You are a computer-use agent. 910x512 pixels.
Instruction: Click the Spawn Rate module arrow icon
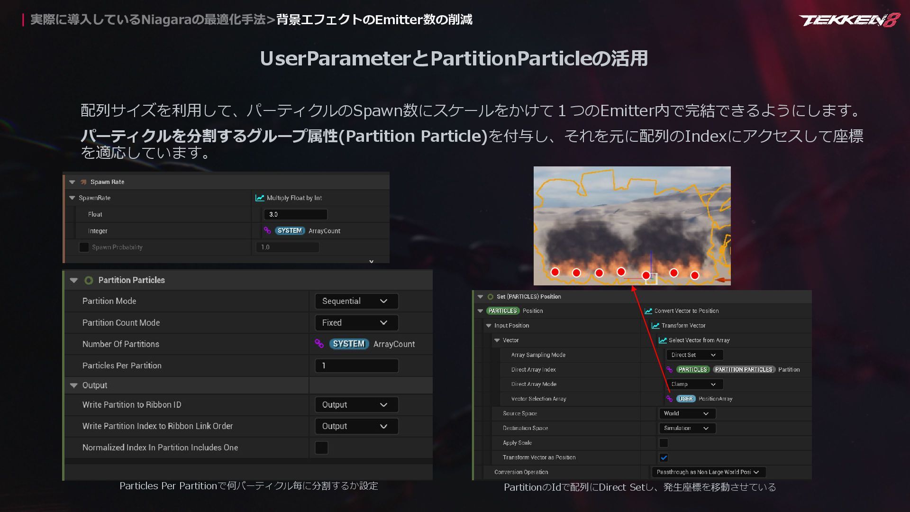[x=83, y=182]
